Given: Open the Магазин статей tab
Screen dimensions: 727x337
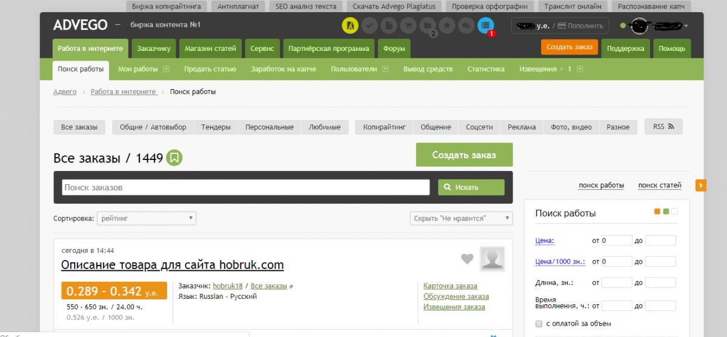Looking at the screenshot, I should (211, 48).
